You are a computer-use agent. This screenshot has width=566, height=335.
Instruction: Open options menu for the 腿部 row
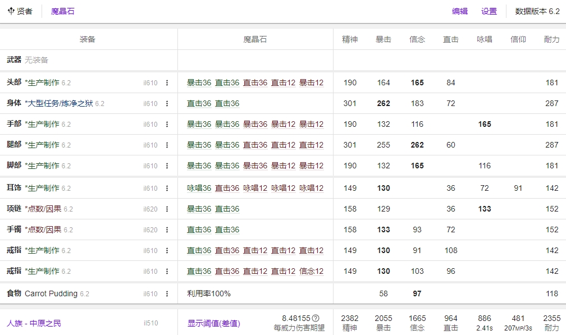pyautogui.click(x=166, y=145)
